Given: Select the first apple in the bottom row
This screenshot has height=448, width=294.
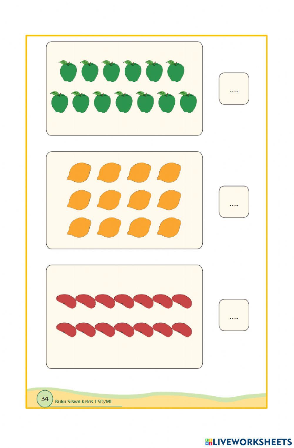Looking at the screenshot, I should click(x=60, y=102).
